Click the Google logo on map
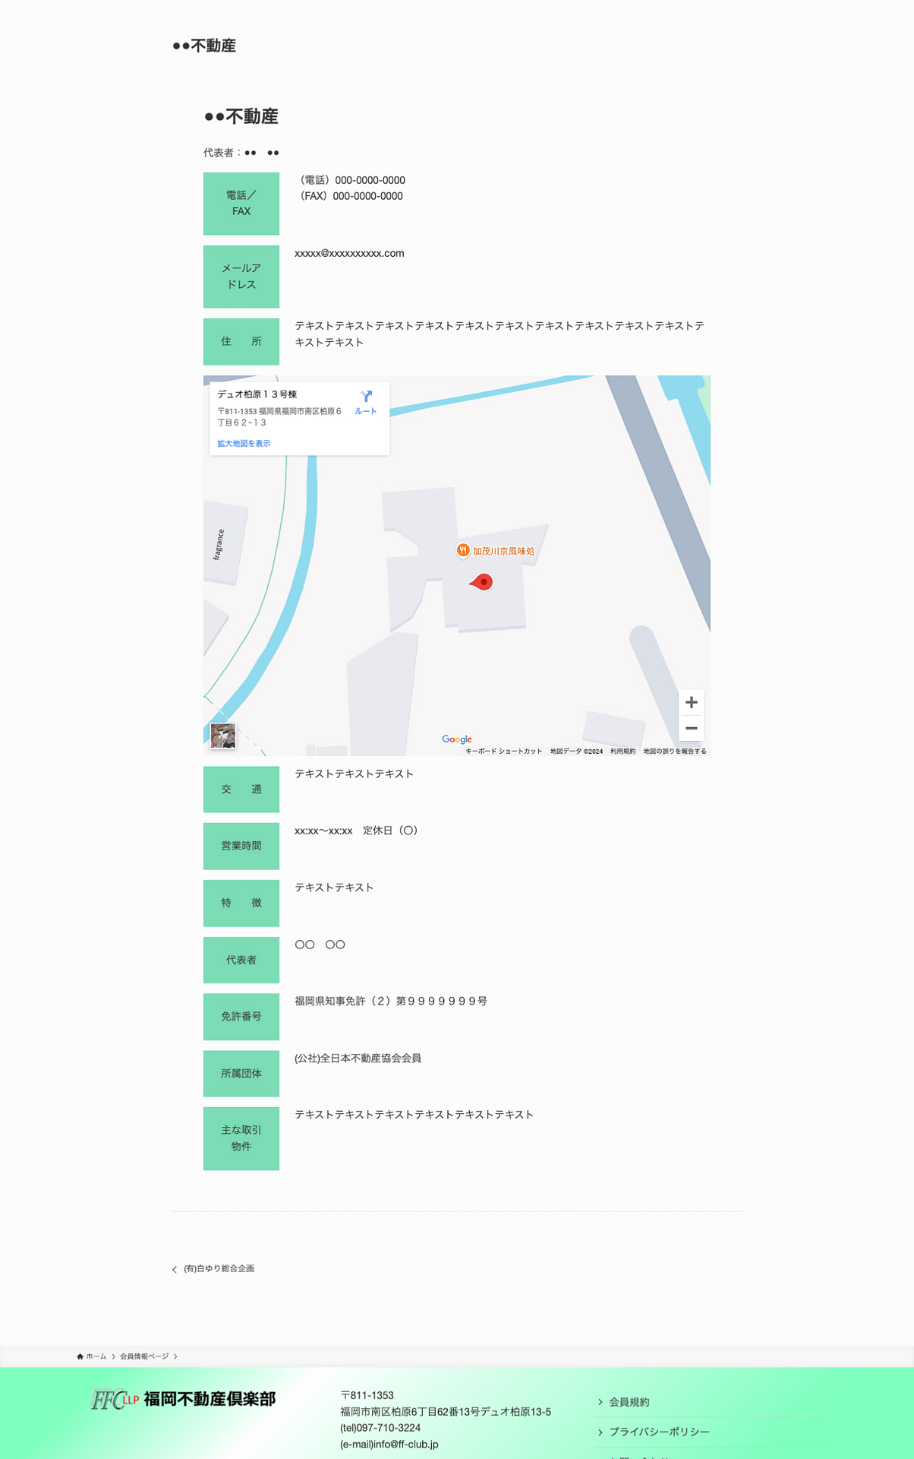Viewport: 914px width, 1459px height. click(457, 739)
